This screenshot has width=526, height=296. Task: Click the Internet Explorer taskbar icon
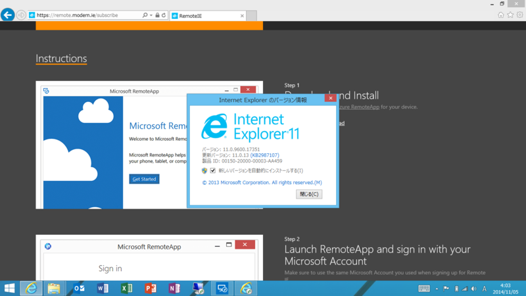click(x=31, y=288)
